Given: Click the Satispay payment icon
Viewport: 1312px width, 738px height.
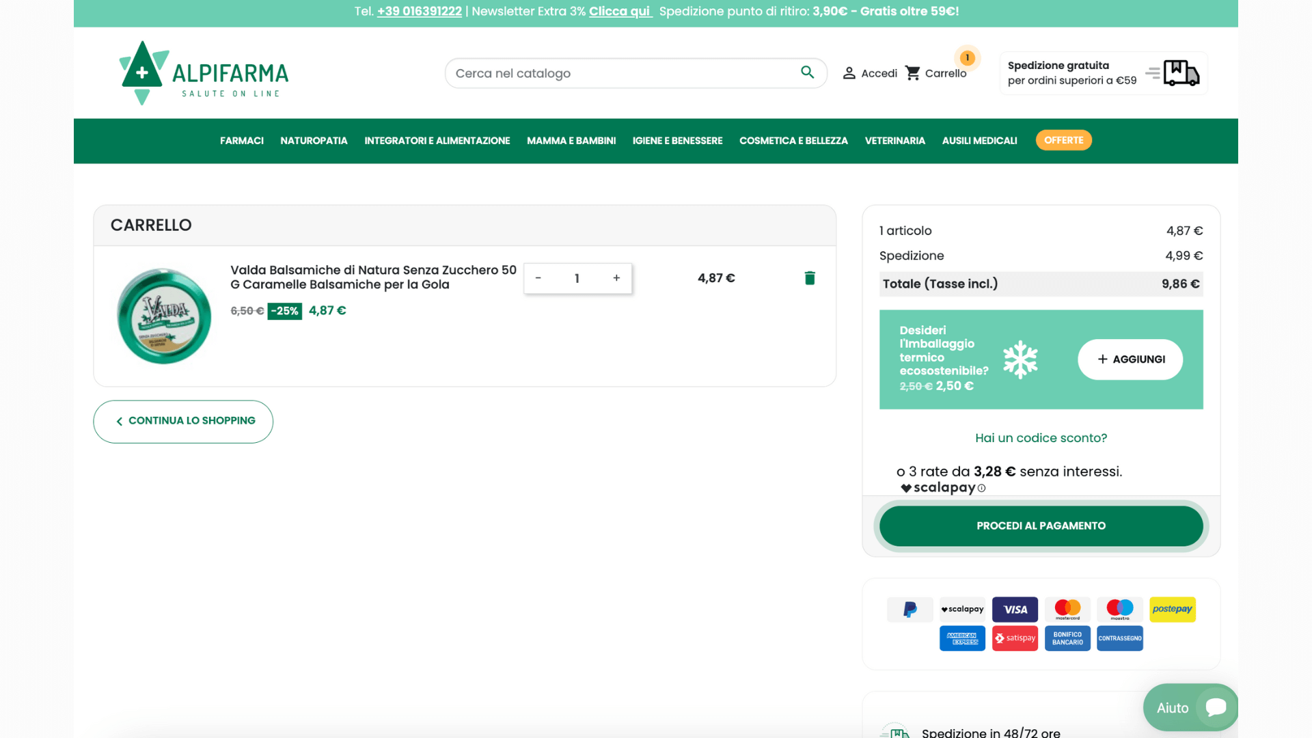Looking at the screenshot, I should [1015, 638].
